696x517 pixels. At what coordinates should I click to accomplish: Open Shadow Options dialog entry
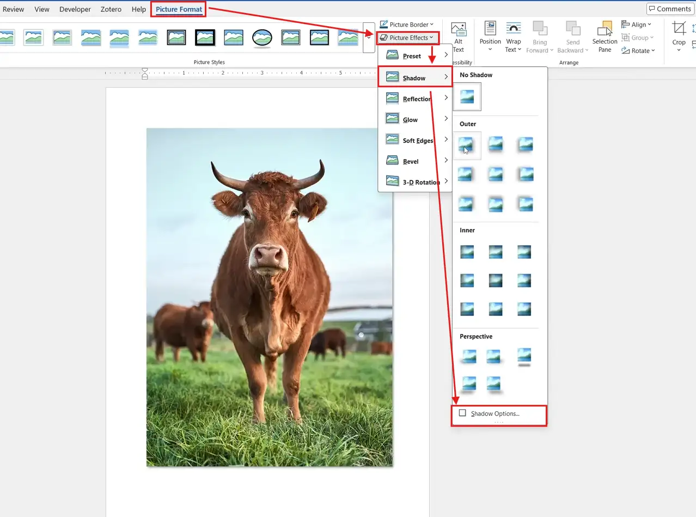499,413
